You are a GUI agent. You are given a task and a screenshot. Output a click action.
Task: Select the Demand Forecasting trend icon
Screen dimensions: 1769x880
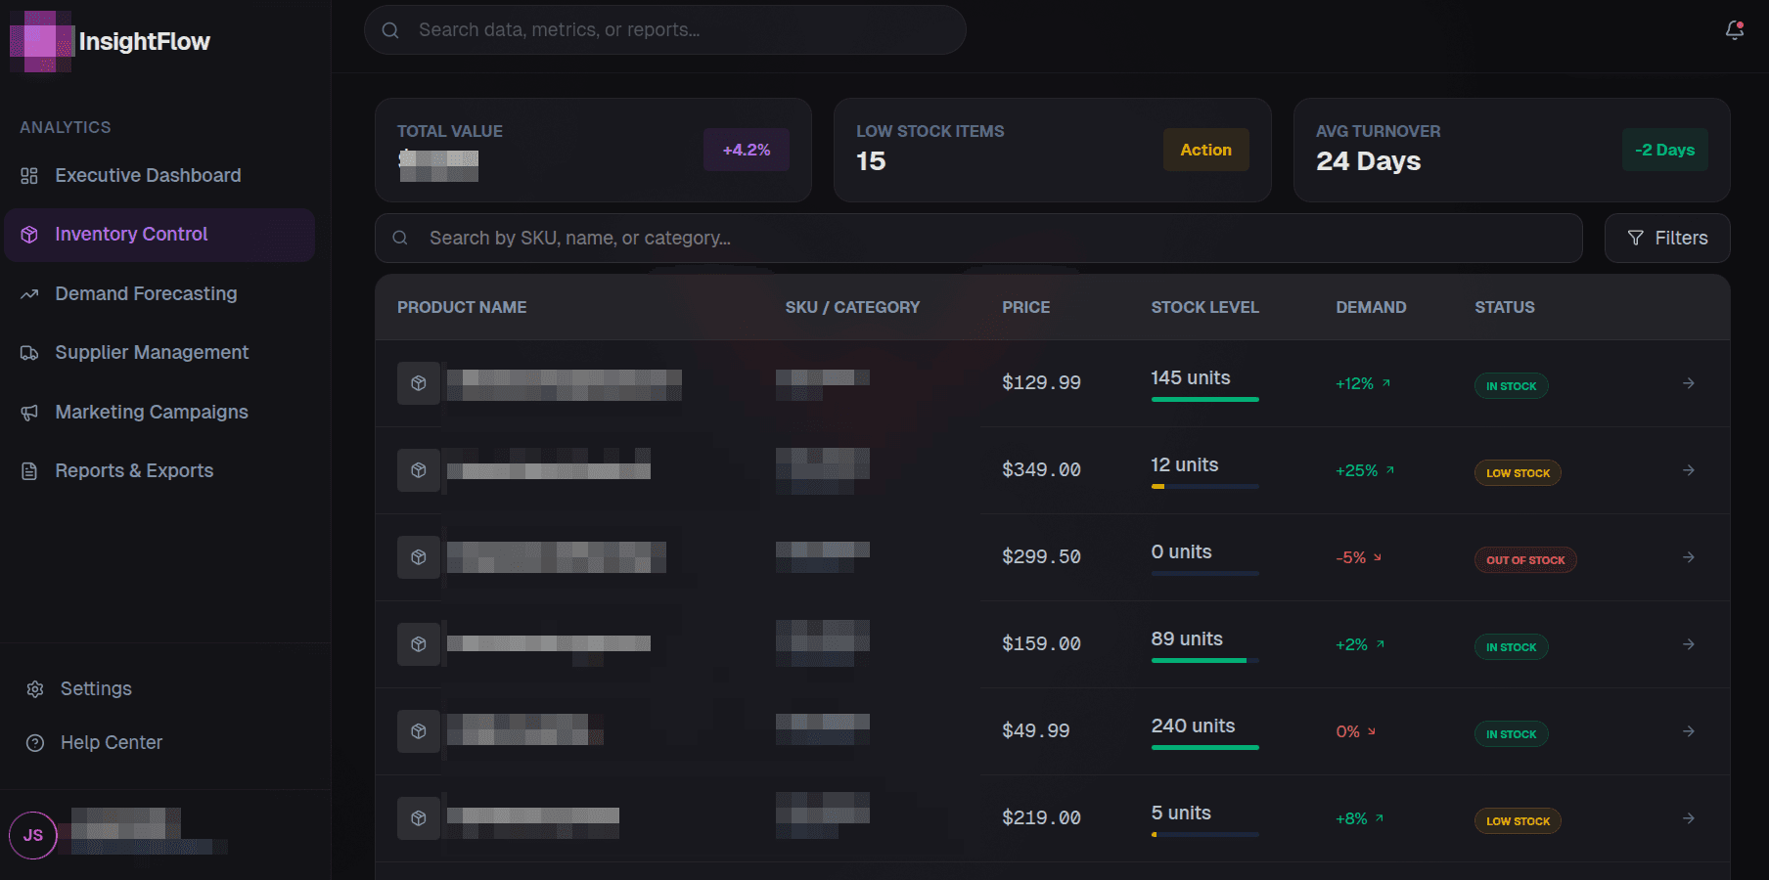click(x=29, y=293)
